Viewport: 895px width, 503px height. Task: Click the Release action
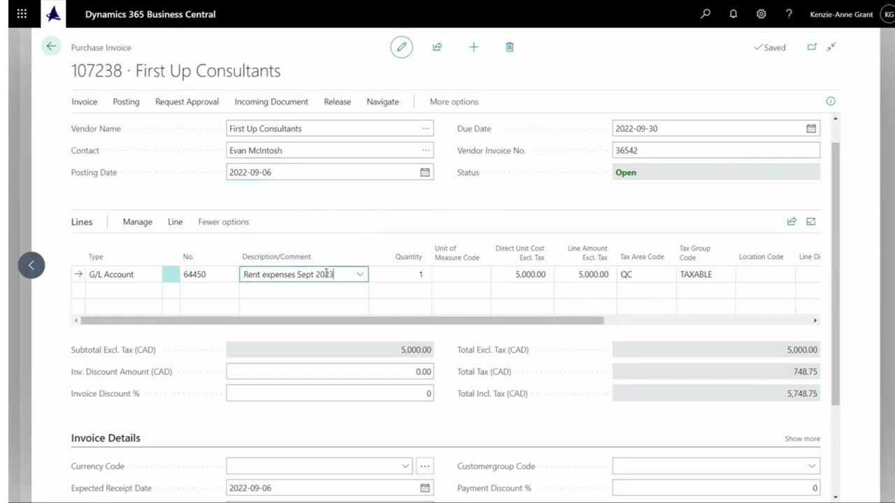[337, 101]
